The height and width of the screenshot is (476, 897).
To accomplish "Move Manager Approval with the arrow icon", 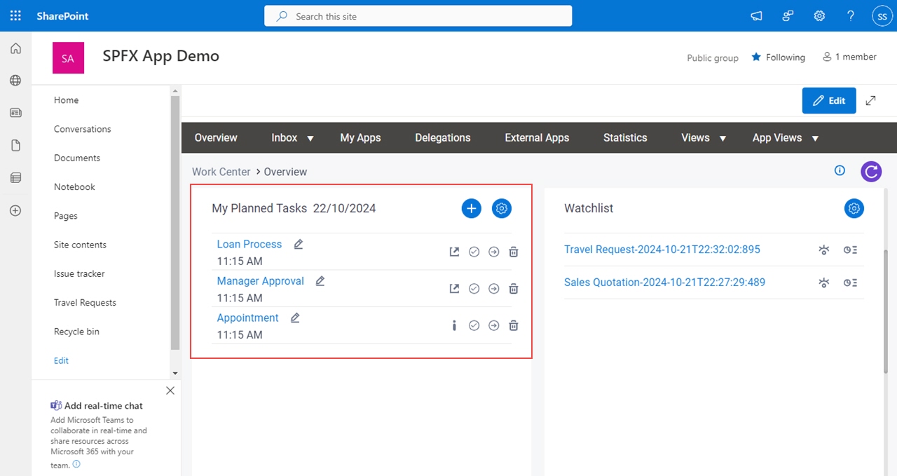I will [493, 288].
